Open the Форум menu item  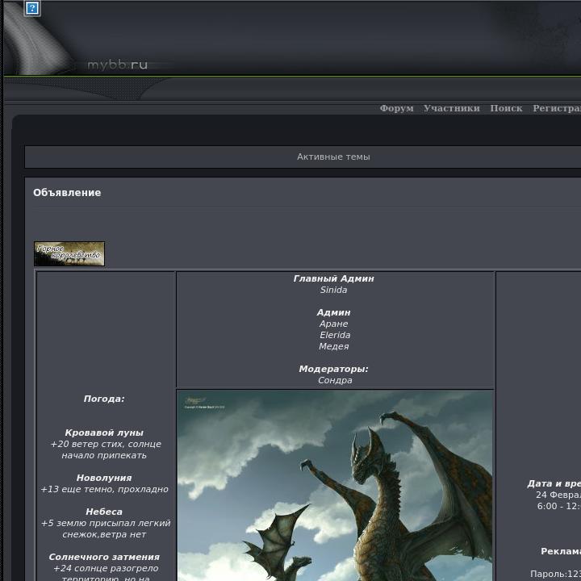tap(396, 108)
